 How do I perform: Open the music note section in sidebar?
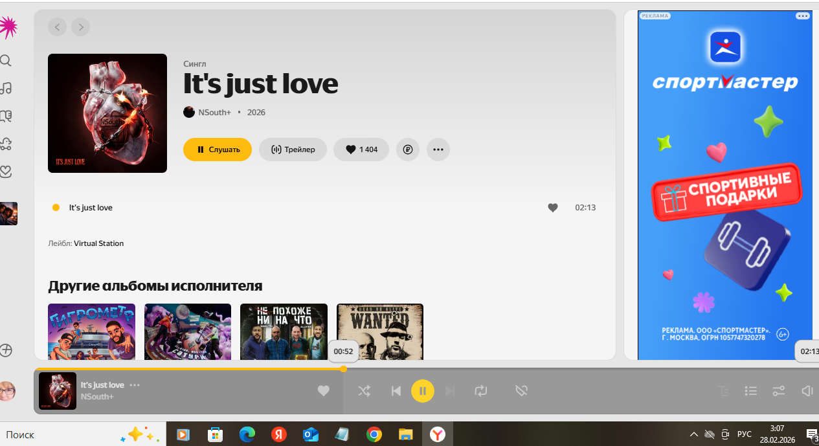tap(6, 88)
